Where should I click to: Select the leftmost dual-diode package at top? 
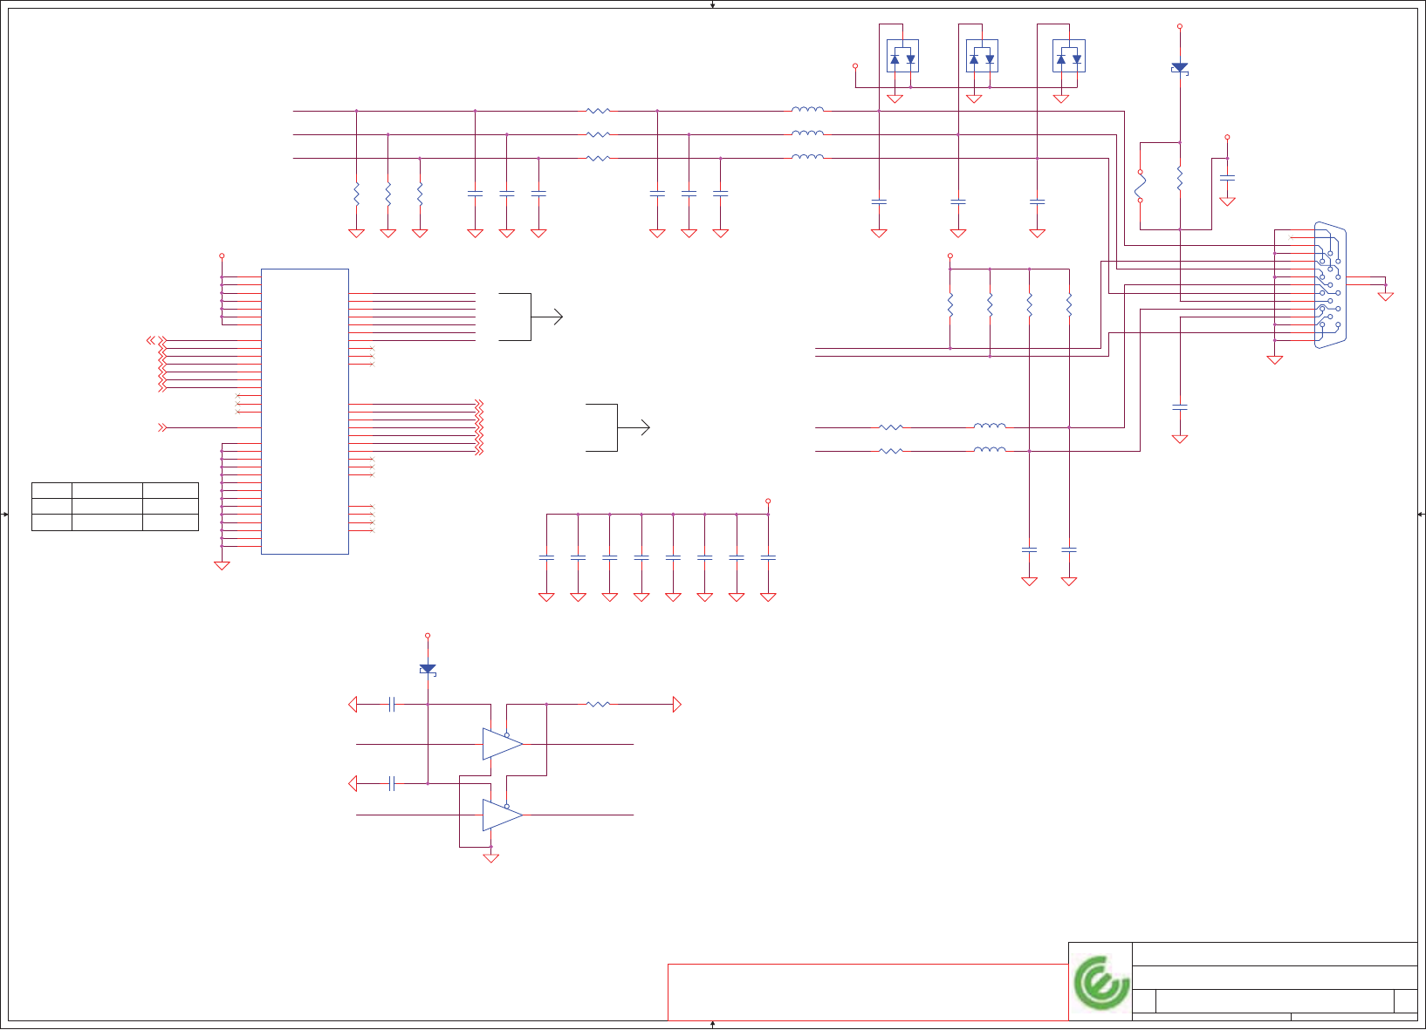[902, 56]
